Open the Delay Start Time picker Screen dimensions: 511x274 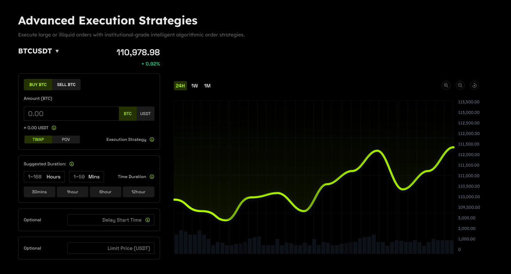(106, 220)
